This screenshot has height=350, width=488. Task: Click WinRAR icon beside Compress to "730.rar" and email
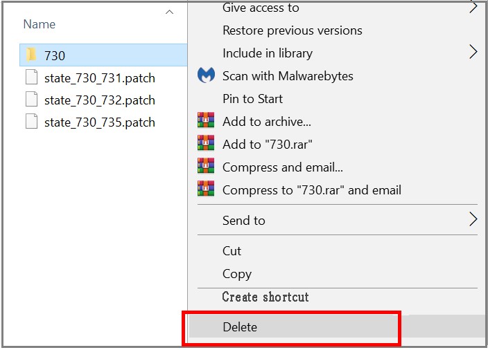pos(206,189)
